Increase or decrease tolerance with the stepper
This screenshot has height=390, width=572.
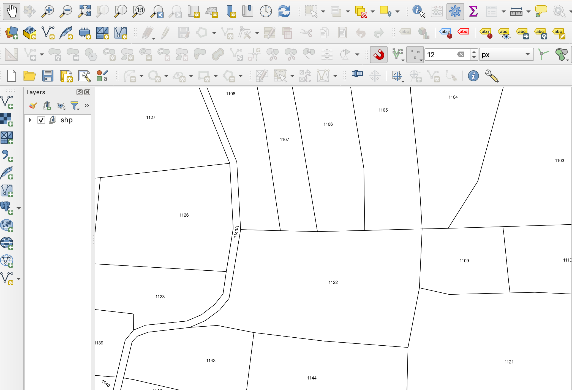coord(474,54)
